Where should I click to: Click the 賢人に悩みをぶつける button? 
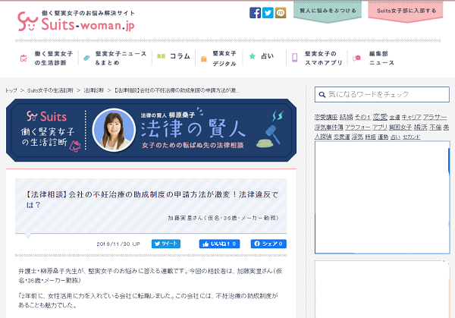pos(329,11)
